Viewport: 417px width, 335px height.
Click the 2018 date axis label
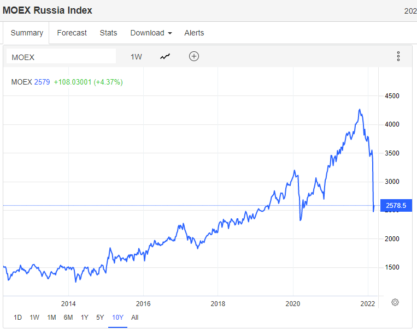click(x=218, y=304)
